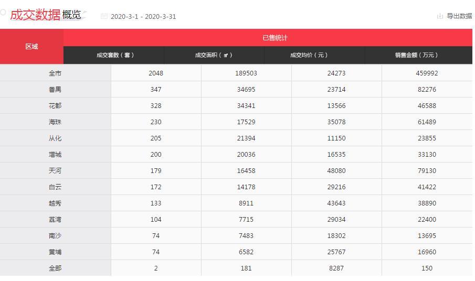Sort by the 成交均价（元）column header

[314, 55]
